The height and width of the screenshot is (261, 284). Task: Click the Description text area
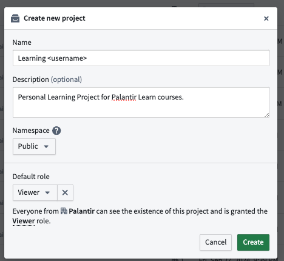point(141,102)
